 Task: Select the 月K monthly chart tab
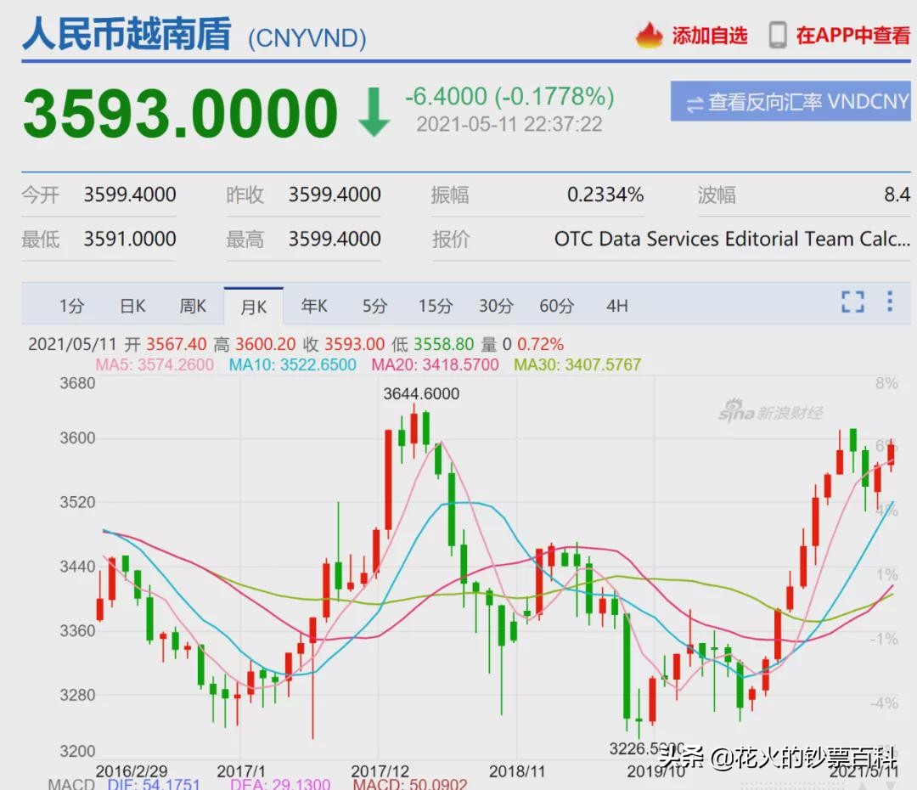(252, 305)
